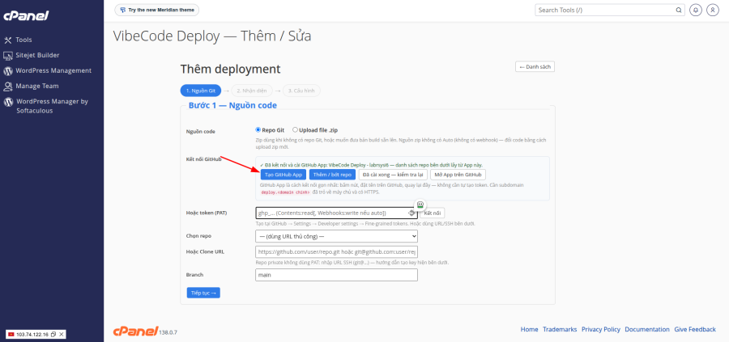Click Đã cài xong — kiểm tra lại
Viewport: 729px width, 342px height.
(394, 175)
